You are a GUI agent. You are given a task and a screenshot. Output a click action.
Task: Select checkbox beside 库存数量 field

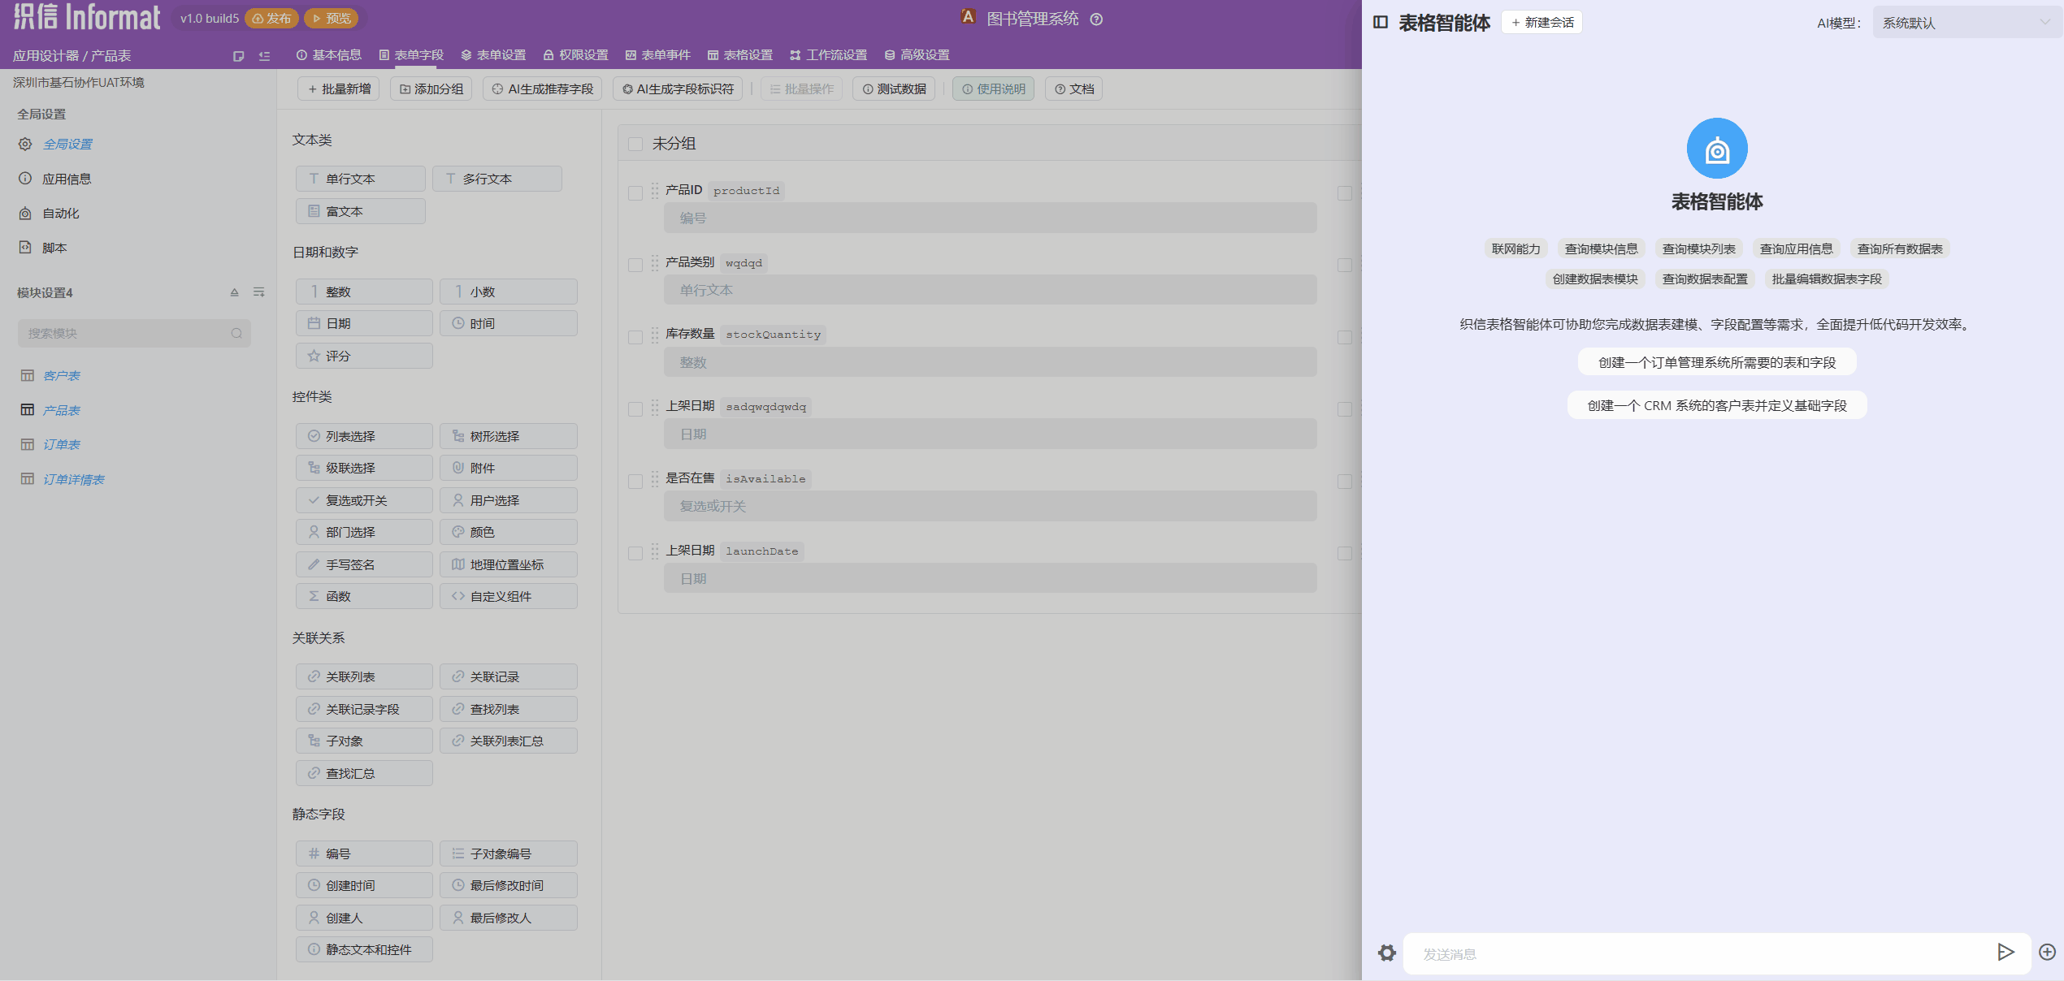pos(635,337)
